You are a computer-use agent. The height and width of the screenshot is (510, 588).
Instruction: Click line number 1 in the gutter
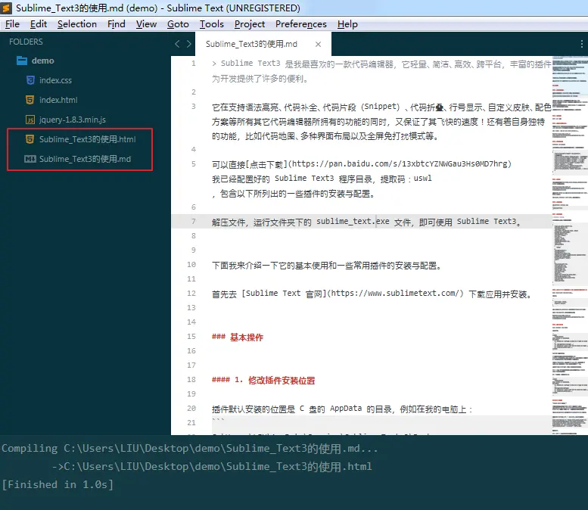194,64
